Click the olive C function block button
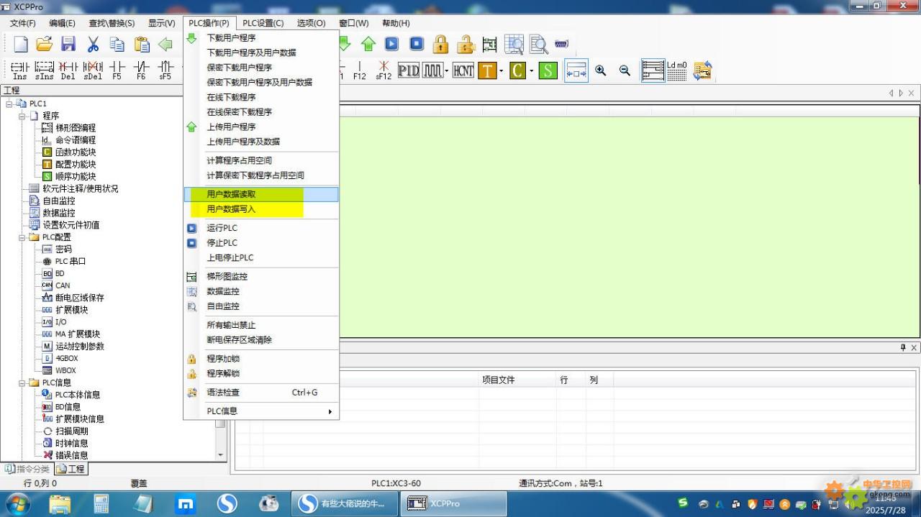The height and width of the screenshot is (517, 921). click(x=518, y=70)
